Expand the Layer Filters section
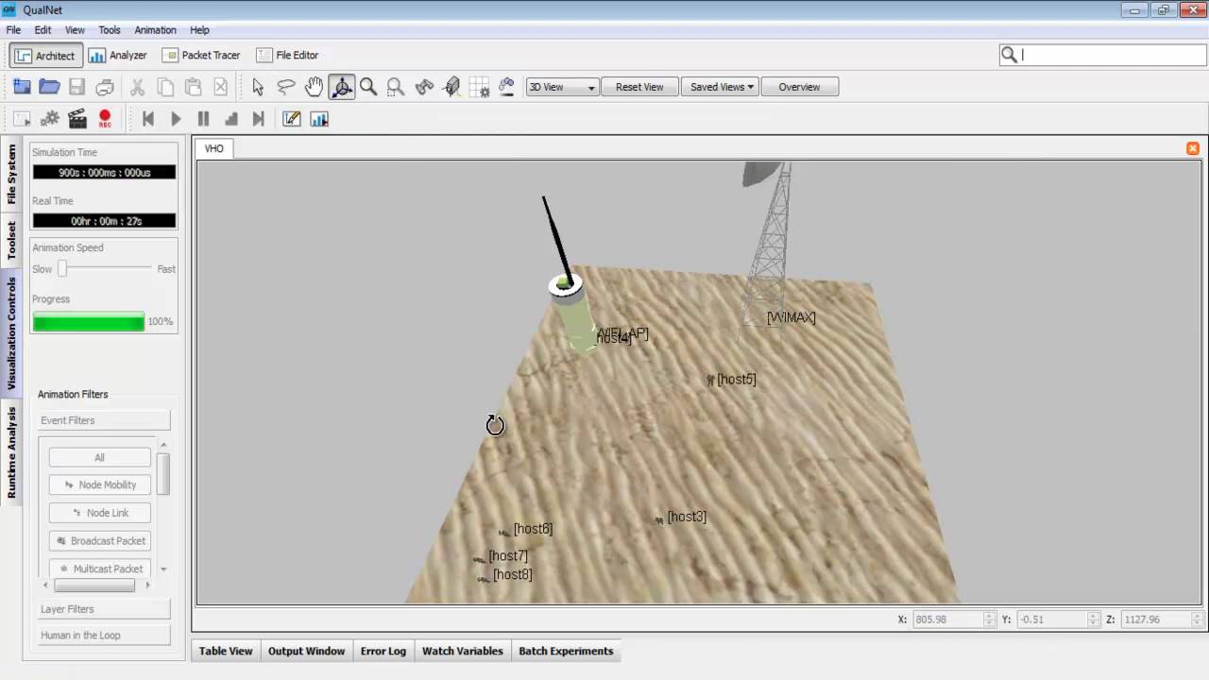The width and height of the screenshot is (1209, 680). [x=104, y=609]
